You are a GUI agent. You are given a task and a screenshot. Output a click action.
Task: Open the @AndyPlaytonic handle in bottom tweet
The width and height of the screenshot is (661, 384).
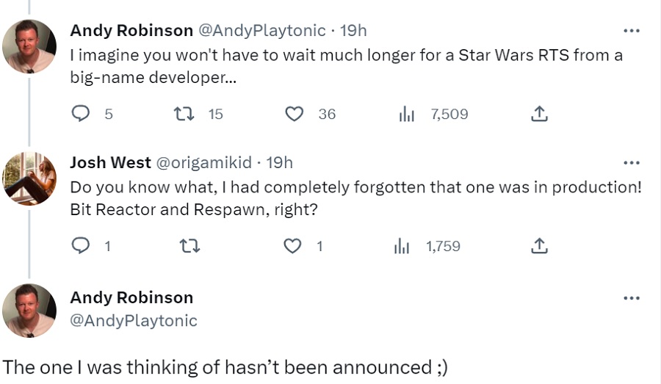tap(134, 321)
